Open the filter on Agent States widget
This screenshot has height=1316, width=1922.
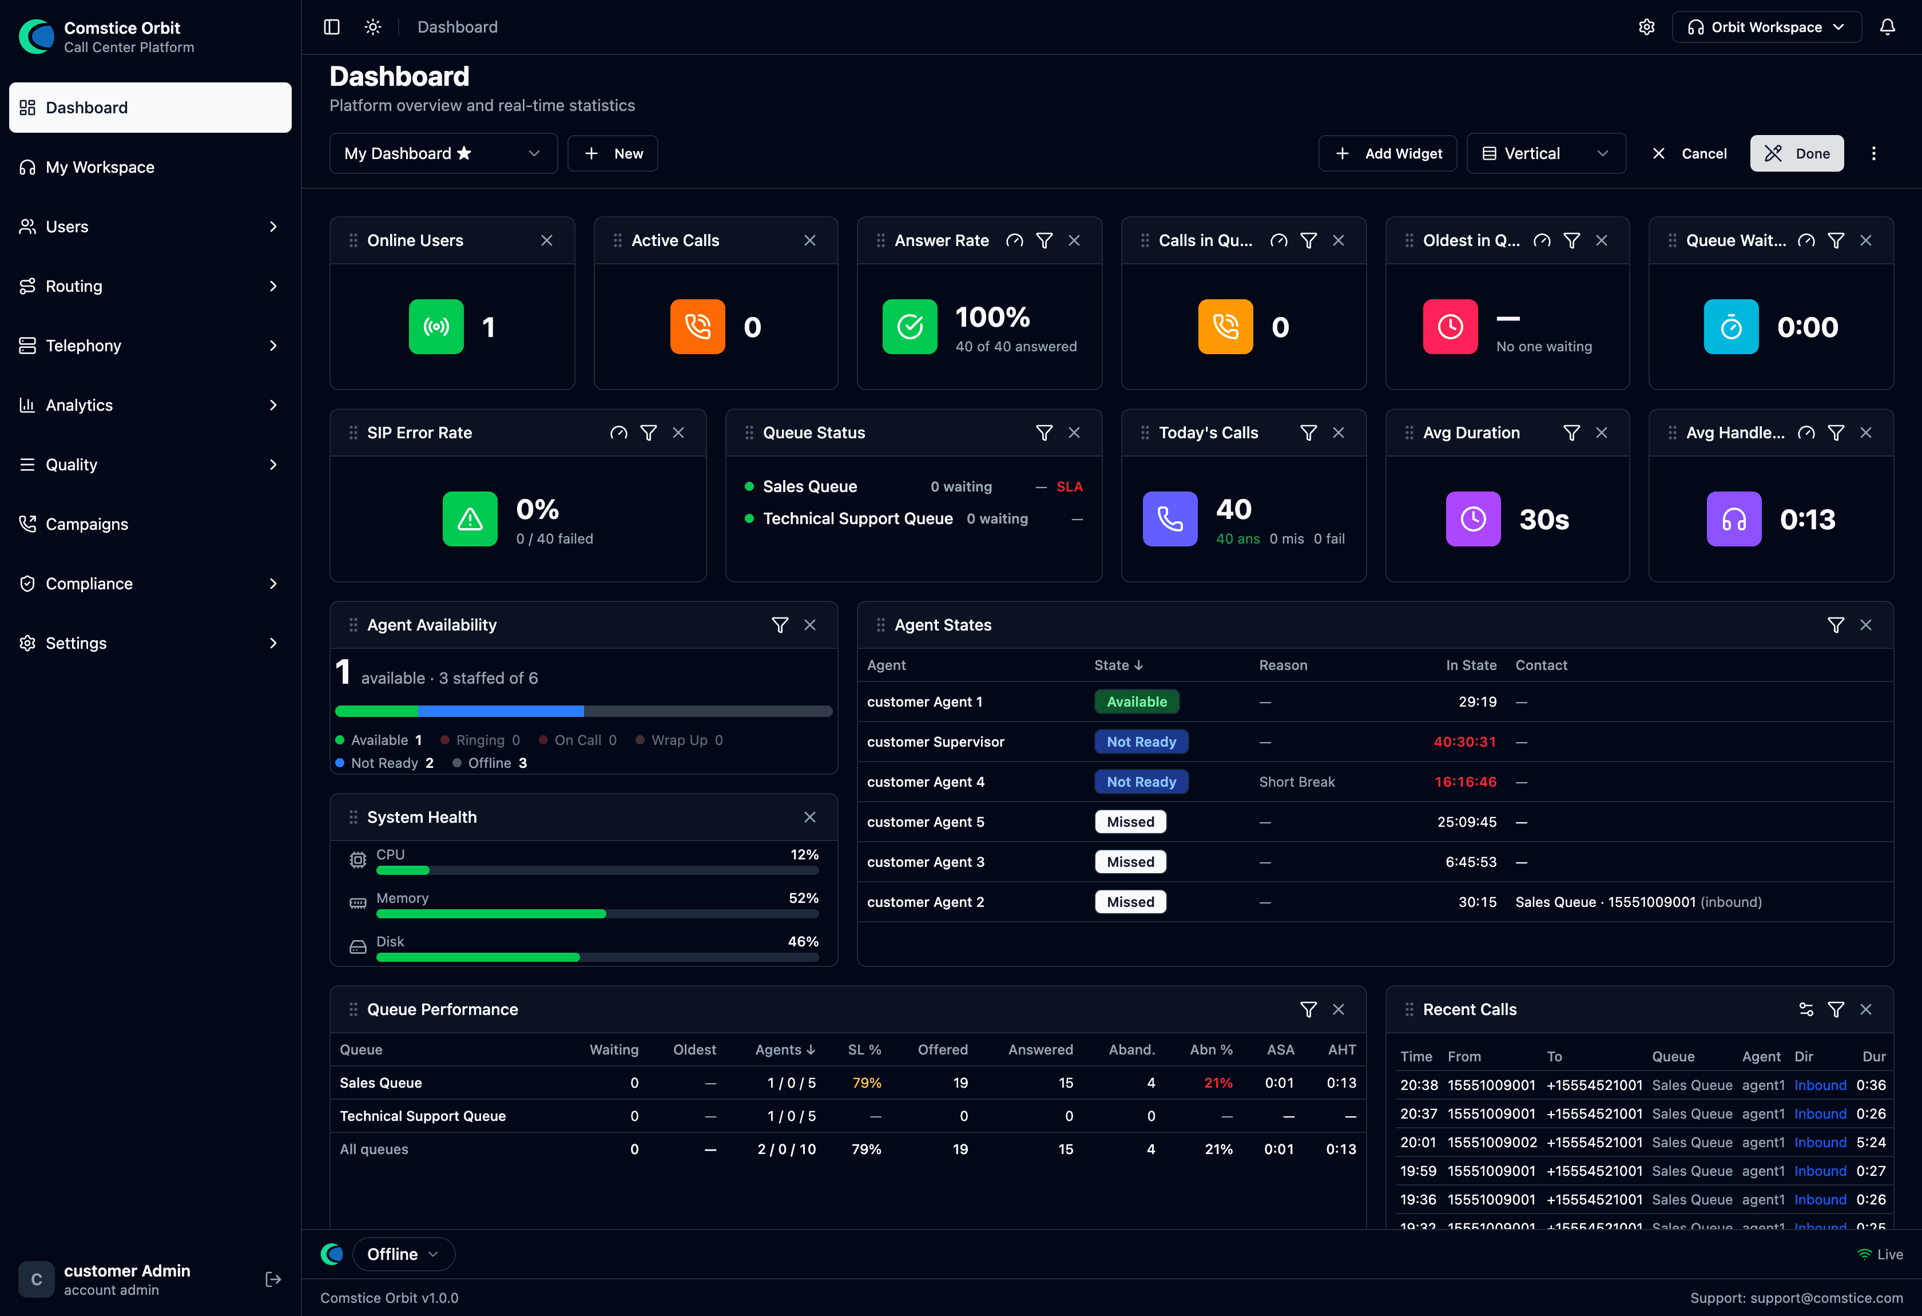tap(1836, 625)
